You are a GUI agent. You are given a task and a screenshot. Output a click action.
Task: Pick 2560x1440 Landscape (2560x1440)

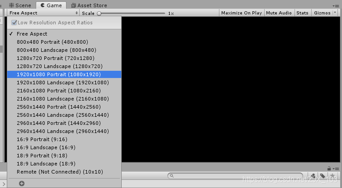[x=64, y=115]
